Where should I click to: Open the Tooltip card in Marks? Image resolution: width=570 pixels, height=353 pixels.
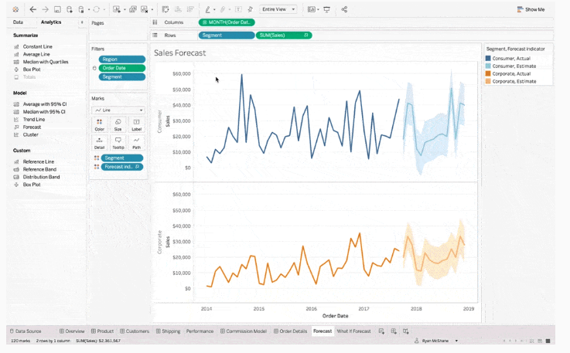118,143
